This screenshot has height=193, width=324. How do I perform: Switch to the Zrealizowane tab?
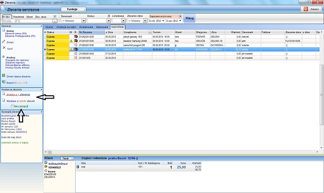click(x=86, y=27)
